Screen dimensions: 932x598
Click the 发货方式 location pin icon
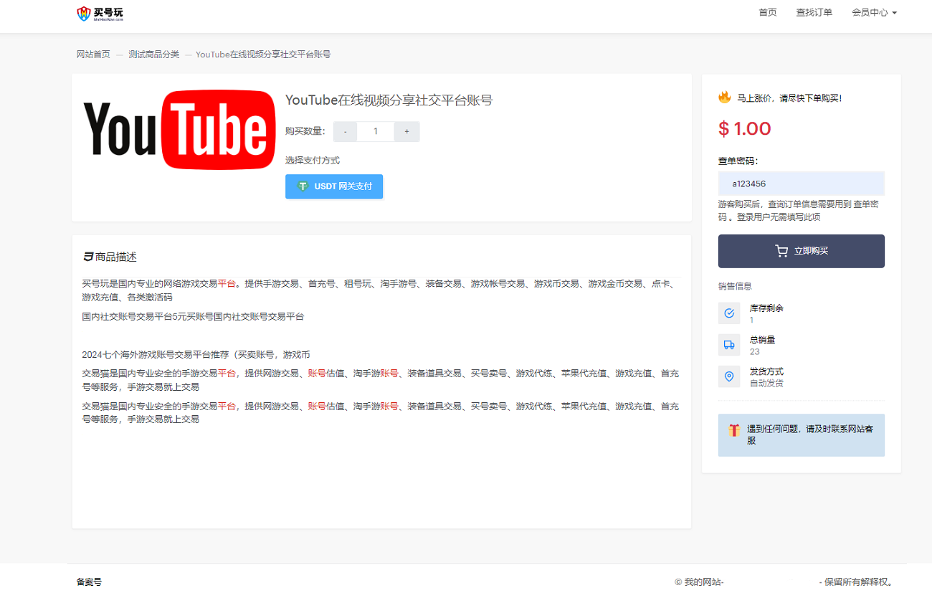click(x=729, y=376)
